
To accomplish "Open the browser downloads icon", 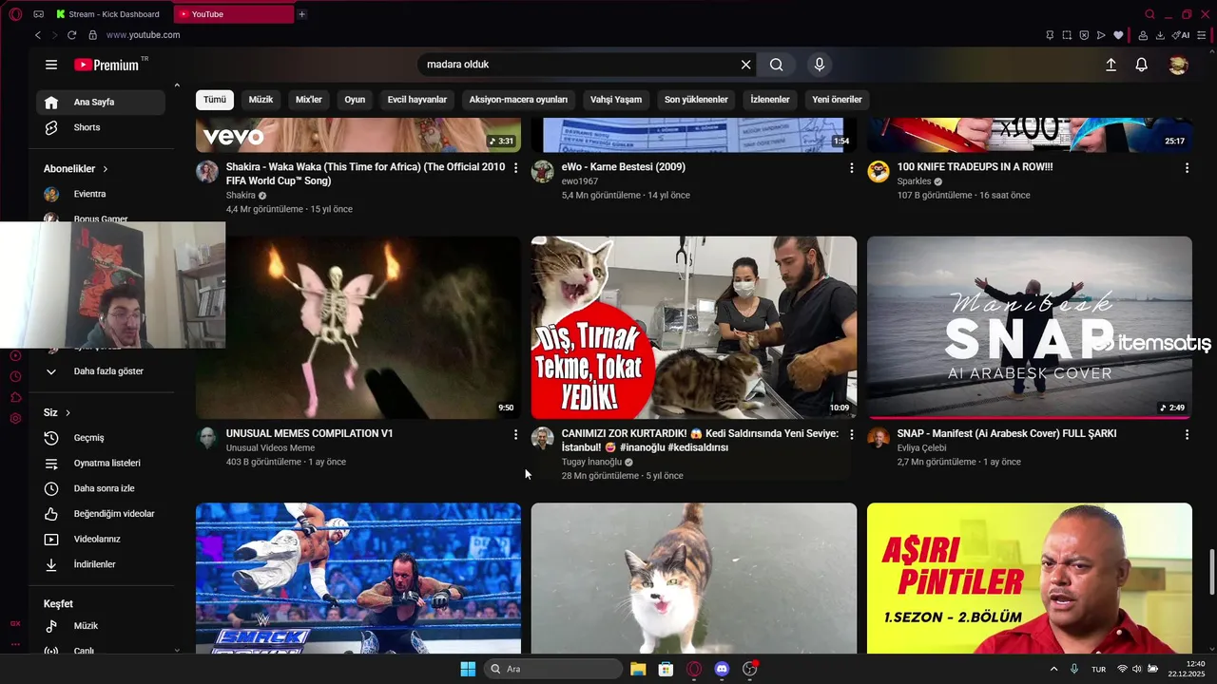I will pos(1160,35).
